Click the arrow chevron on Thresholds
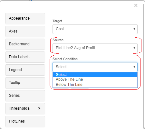Screen dimensions: 145x129 [x=39, y=108]
